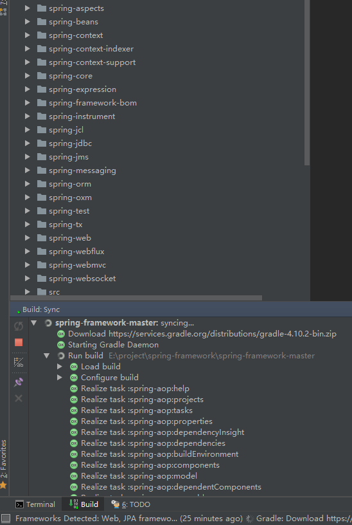
Task: Click the OK icon beside spring-aop:model task
Action: point(74,476)
